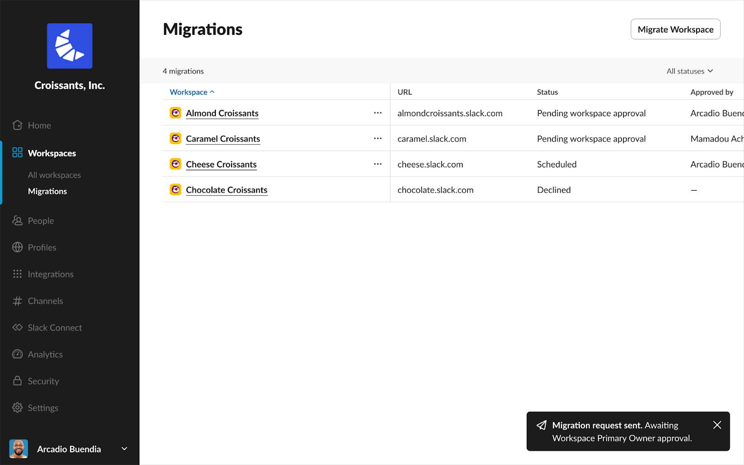The width and height of the screenshot is (744, 465).
Task: Click the Integrations dots grid icon
Action: point(17,274)
